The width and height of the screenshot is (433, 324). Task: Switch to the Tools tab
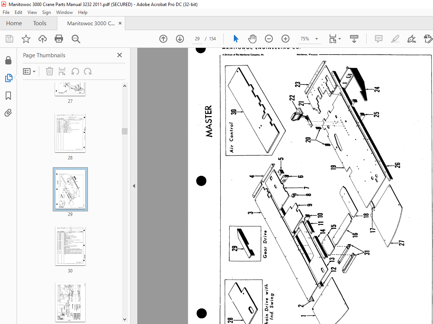(40, 23)
